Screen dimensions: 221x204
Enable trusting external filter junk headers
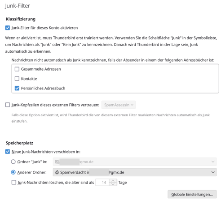[x=8, y=105]
